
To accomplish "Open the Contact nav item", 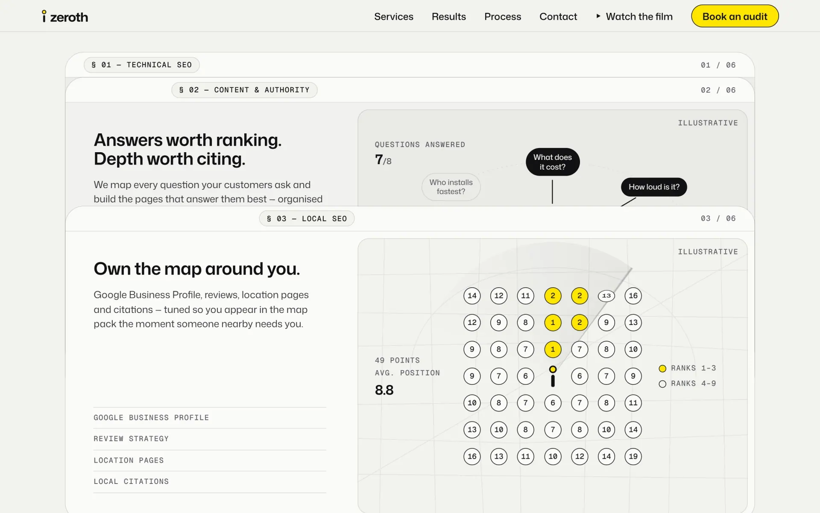I will point(558,17).
